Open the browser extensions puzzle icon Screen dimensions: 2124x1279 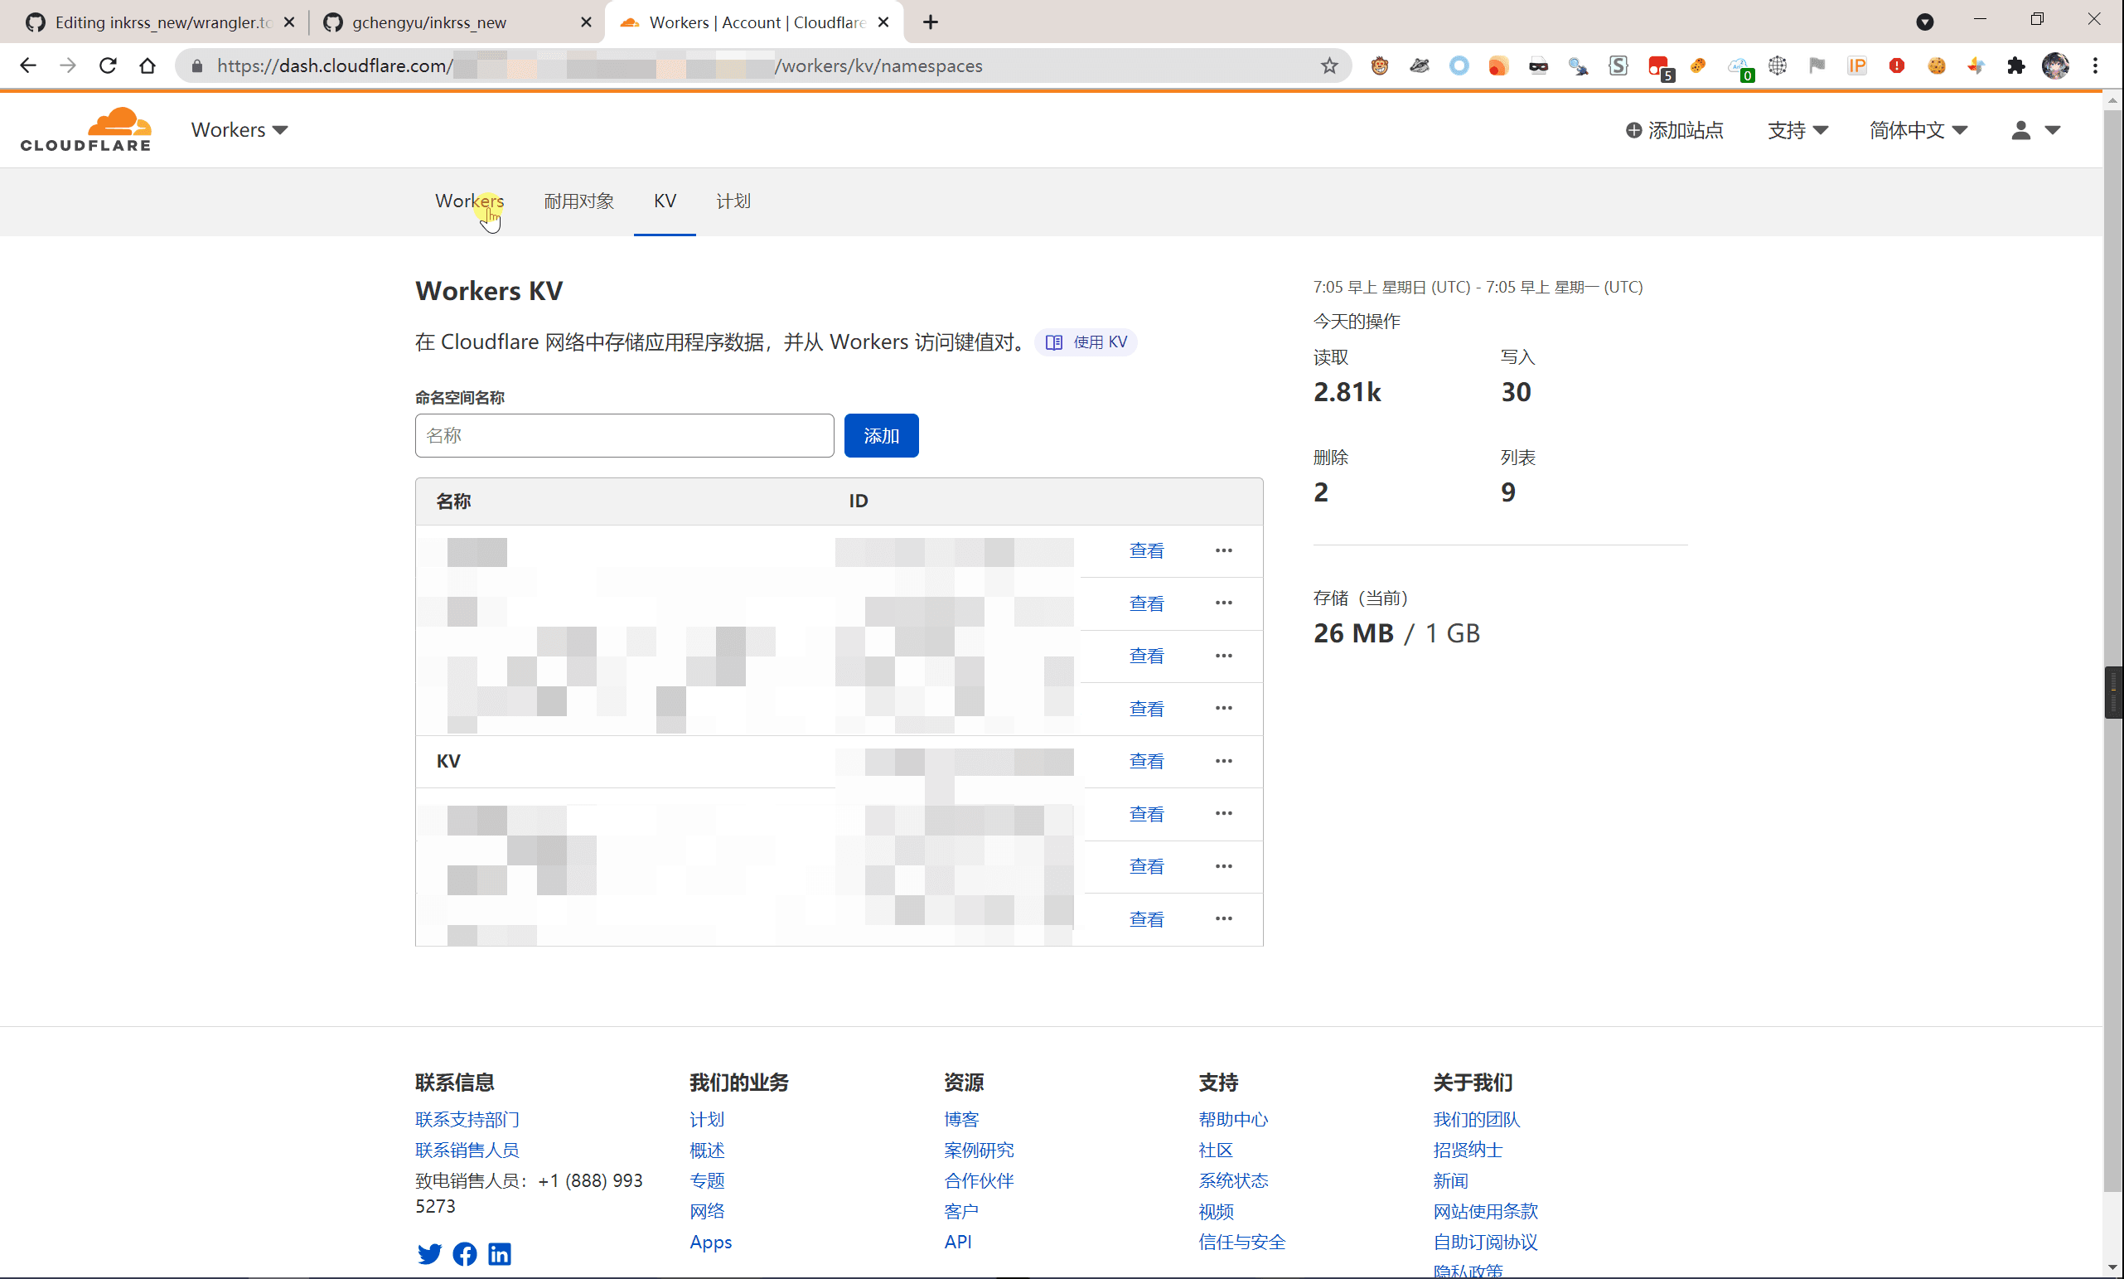coord(2015,65)
